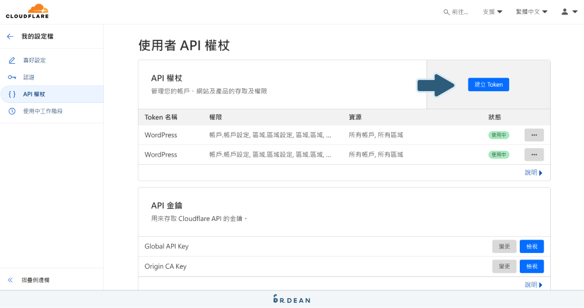Select 認證 in the sidebar menu
This screenshot has width=584, height=308.
[29, 77]
